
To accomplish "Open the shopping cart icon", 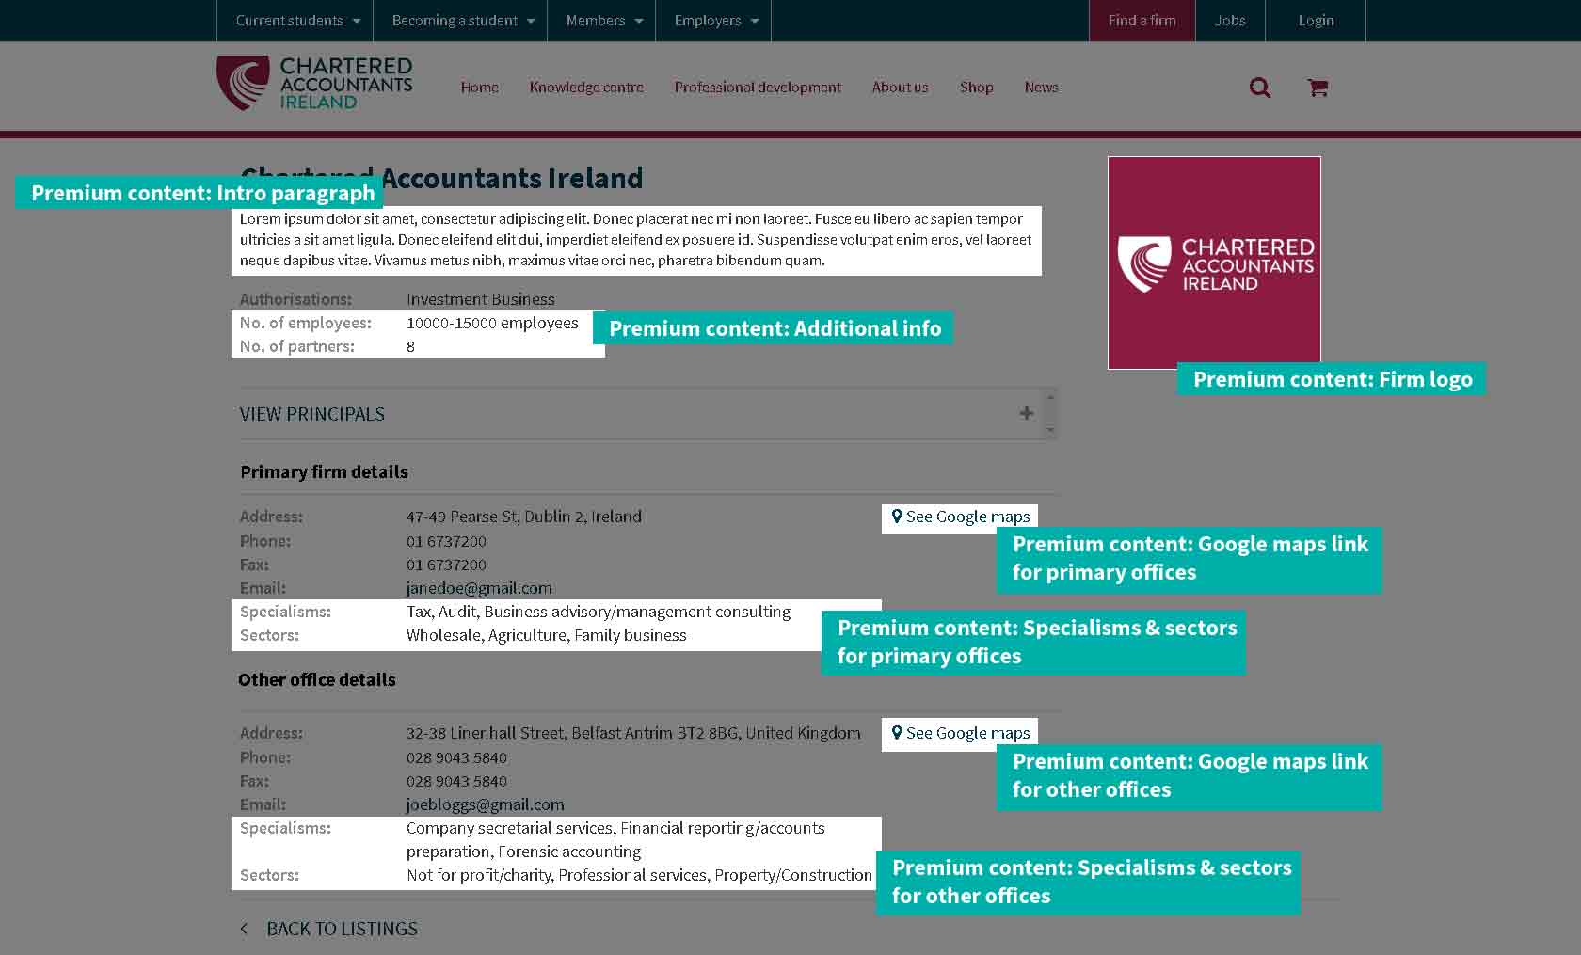I will click(x=1317, y=88).
